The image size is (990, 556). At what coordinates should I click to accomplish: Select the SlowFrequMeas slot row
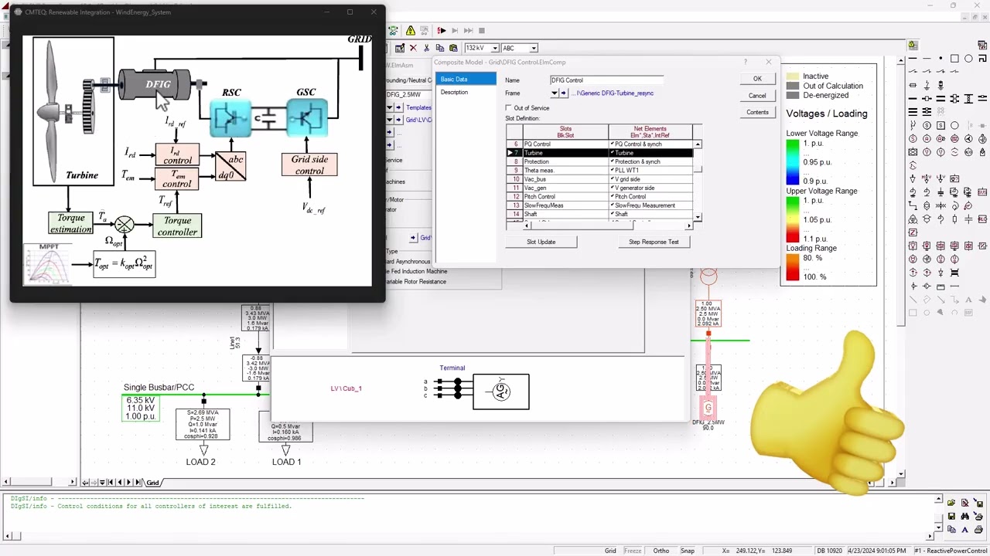coord(599,205)
